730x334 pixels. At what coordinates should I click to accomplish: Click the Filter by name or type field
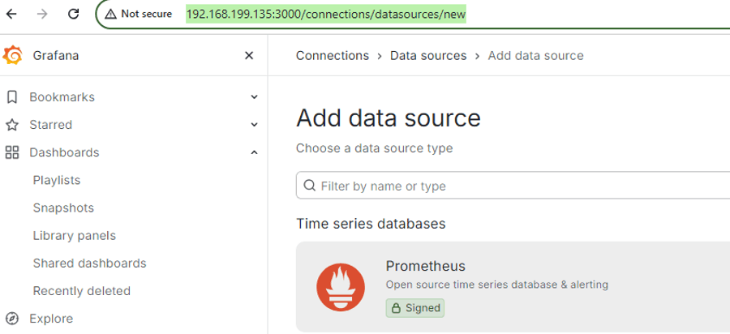click(x=513, y=186)
